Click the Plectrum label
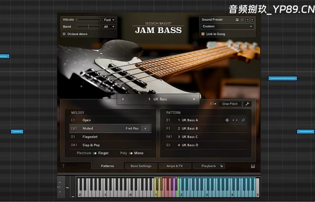The width and height of the screenshot is (315, 202). pyautogui.click(x=84, y=153)
